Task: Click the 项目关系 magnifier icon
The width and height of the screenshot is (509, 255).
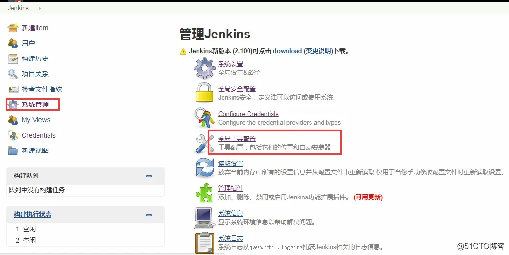Action: click(13, 74)
